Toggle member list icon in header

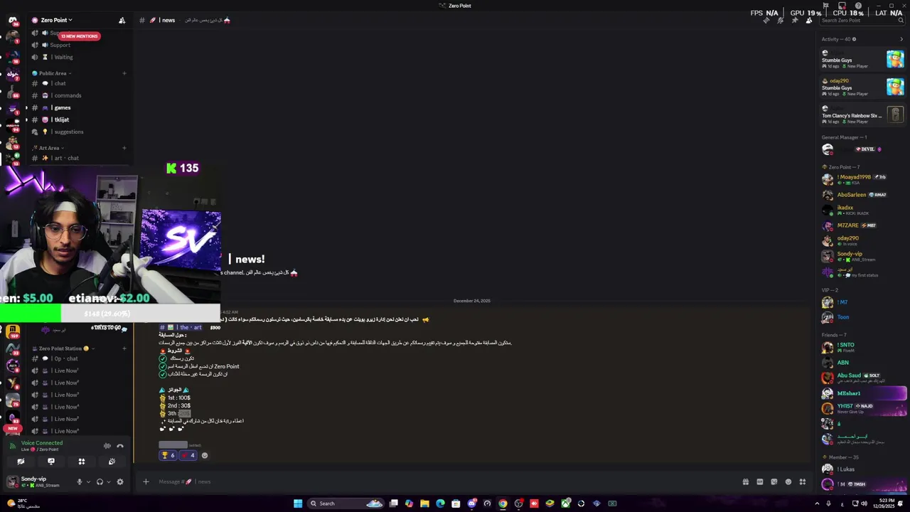point(808,20)
